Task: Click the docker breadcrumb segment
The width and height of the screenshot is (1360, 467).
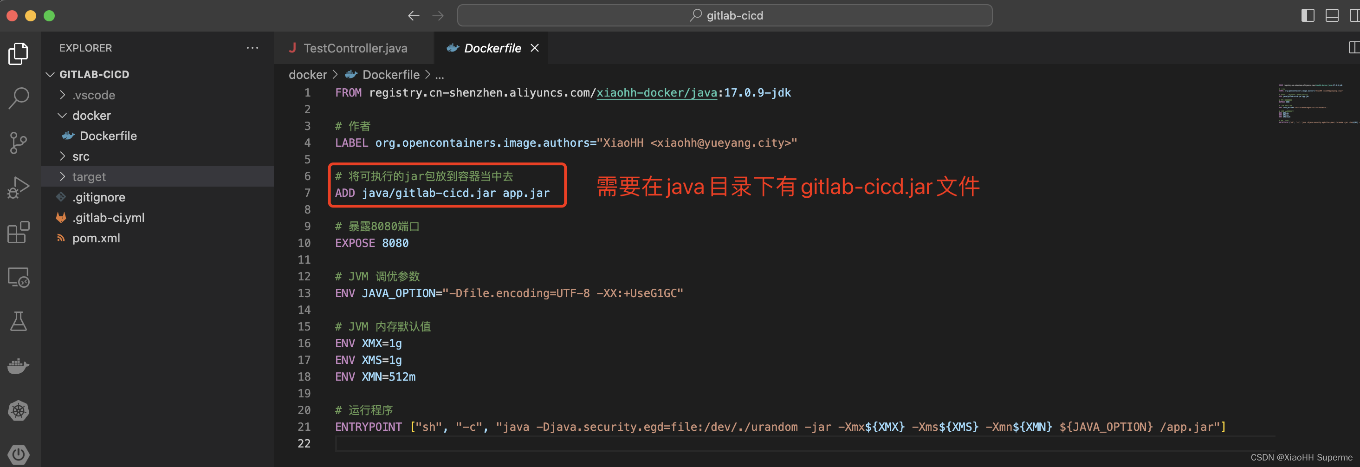Action: [308, 75]
